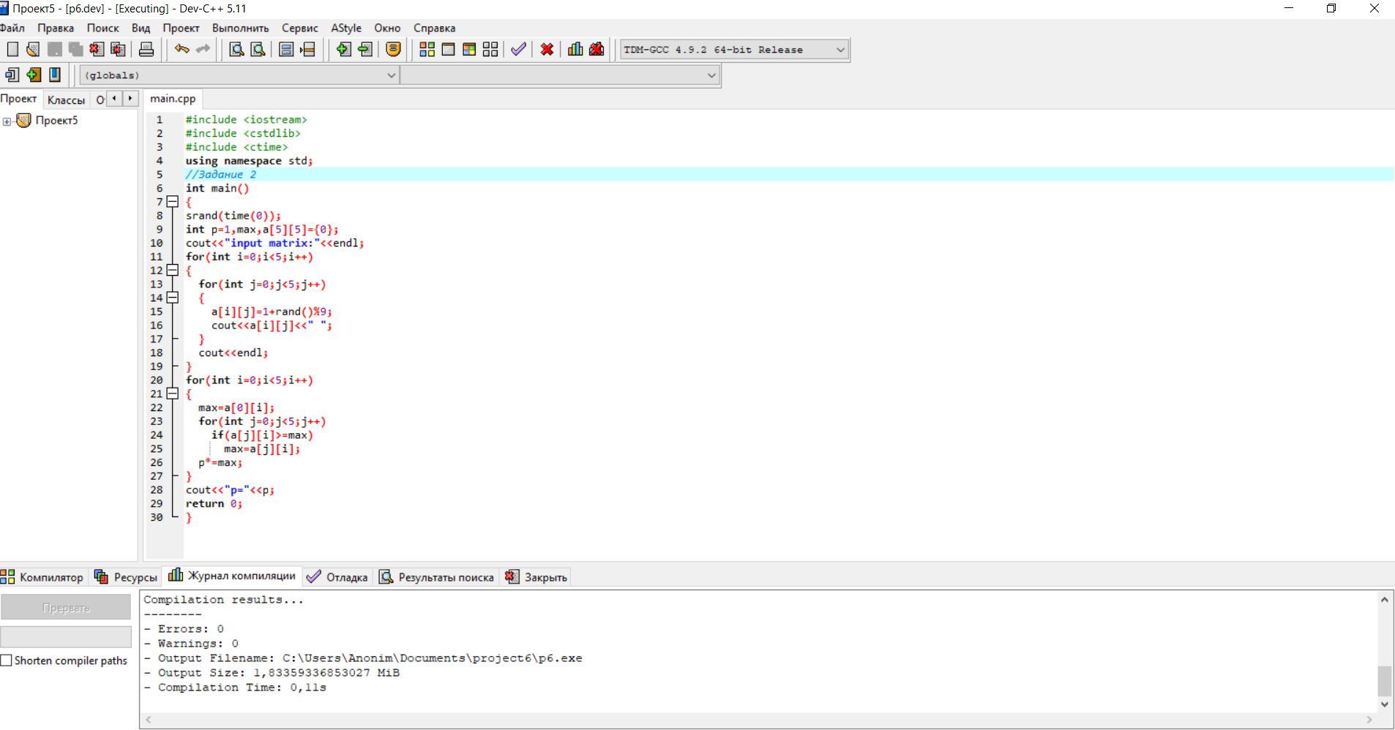Click the Open project or file icon
Image resolution: width=1395 pixels, height=730 pixels.
click(33, 49)
